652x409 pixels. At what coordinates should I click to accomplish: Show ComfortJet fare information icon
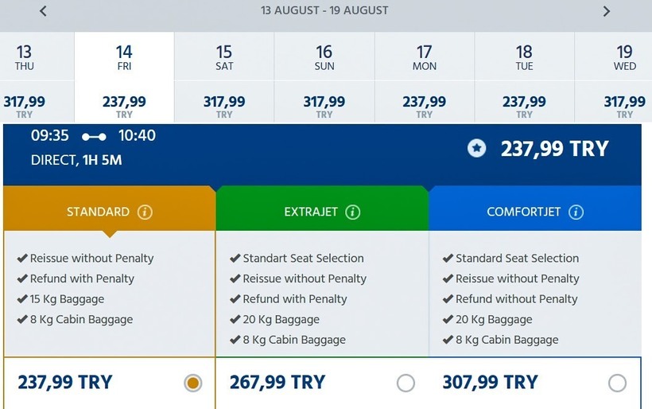click(x=576, y=212)
